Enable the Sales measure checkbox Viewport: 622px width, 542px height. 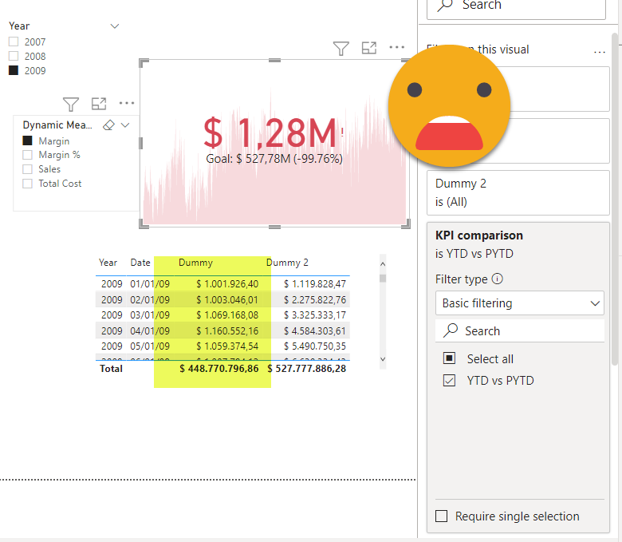(x=28, y=169)
